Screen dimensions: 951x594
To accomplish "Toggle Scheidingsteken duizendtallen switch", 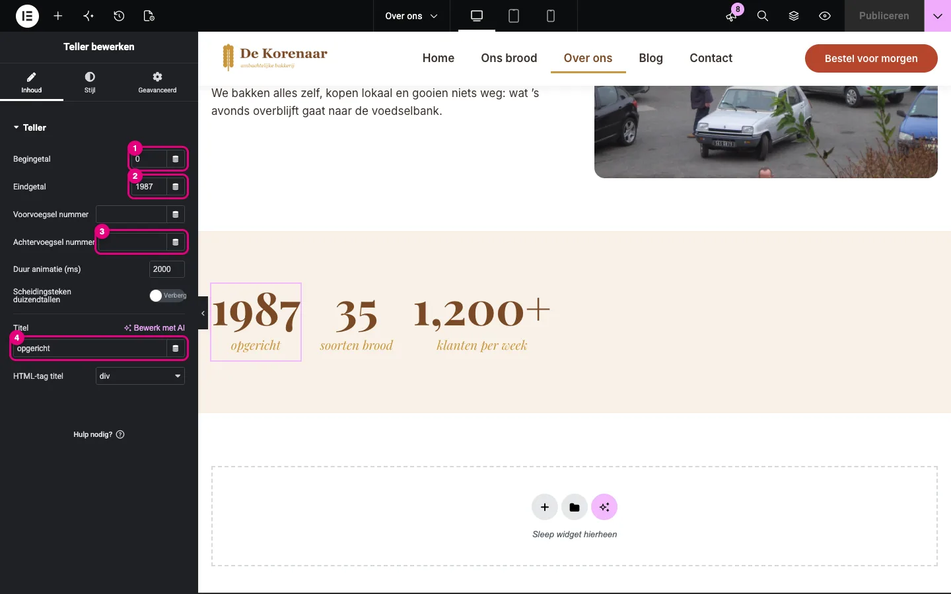I will pyautogui.click(x=168, y=296).
